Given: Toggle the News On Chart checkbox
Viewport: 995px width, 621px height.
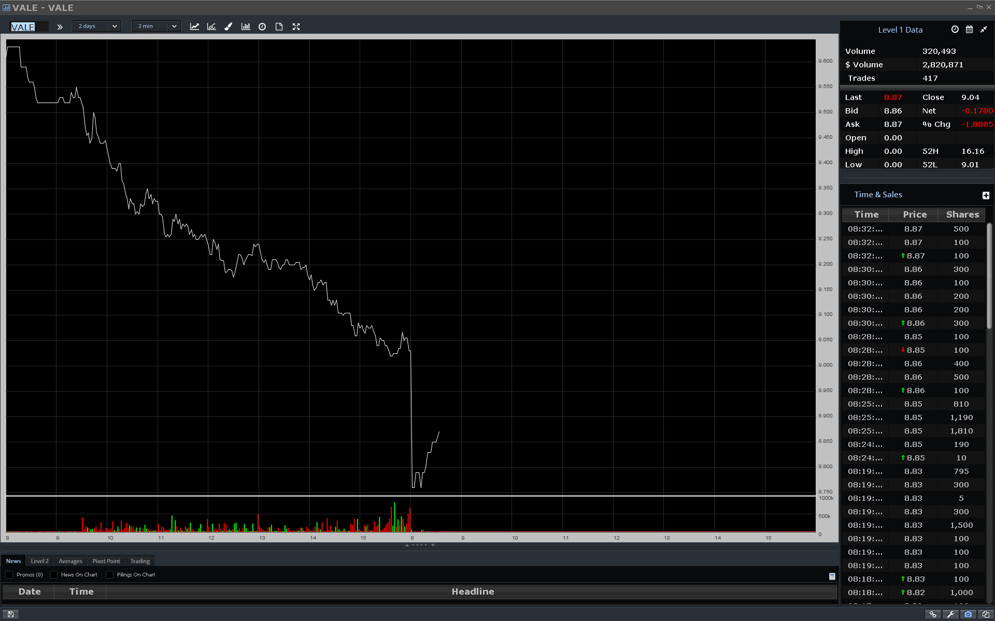Looking at the screenshot, I should click(x=54, y=575).
